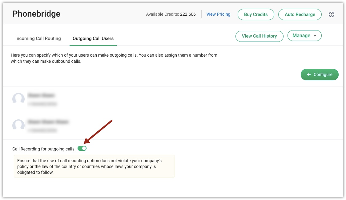Click the help question mark icon
This screenshot has width=346, height=200.
click(x=332, y=14)
